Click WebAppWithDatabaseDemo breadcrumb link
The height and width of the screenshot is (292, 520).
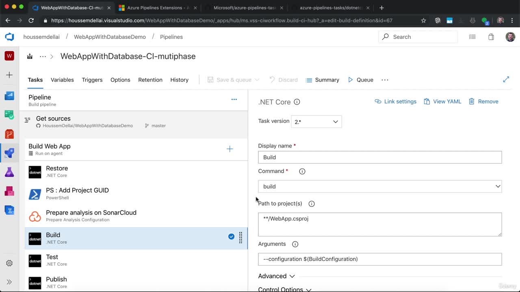pyautogui.click(x=110, y=37)
